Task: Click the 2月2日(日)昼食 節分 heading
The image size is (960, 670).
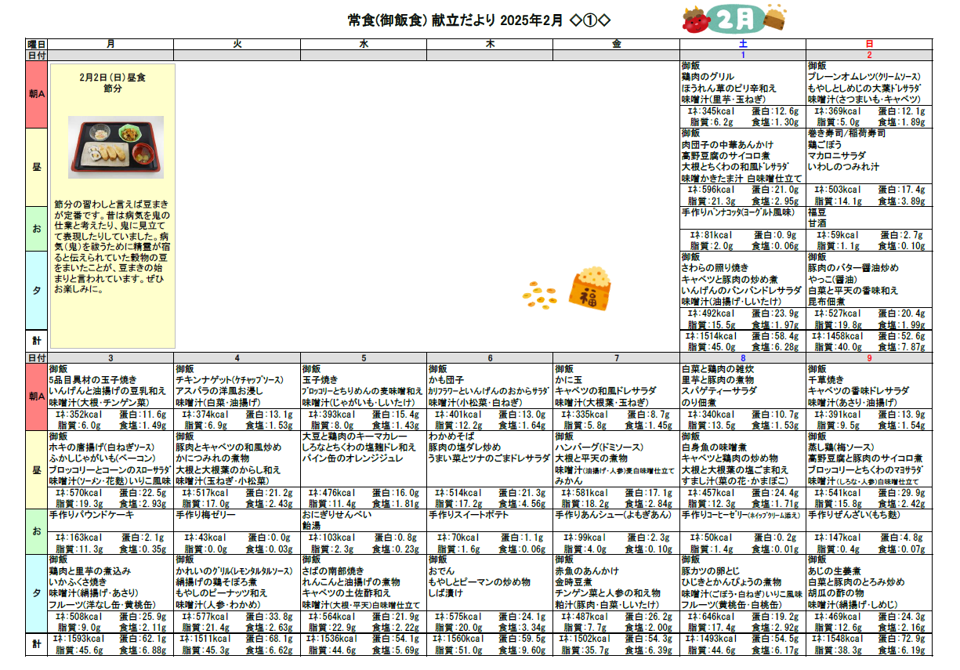Action: point(112,84)
